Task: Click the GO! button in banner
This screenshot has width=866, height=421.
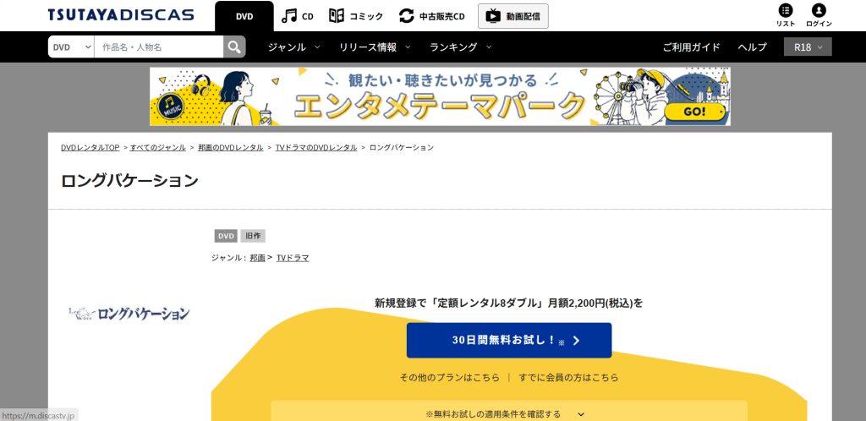Action: click(695, 112)
